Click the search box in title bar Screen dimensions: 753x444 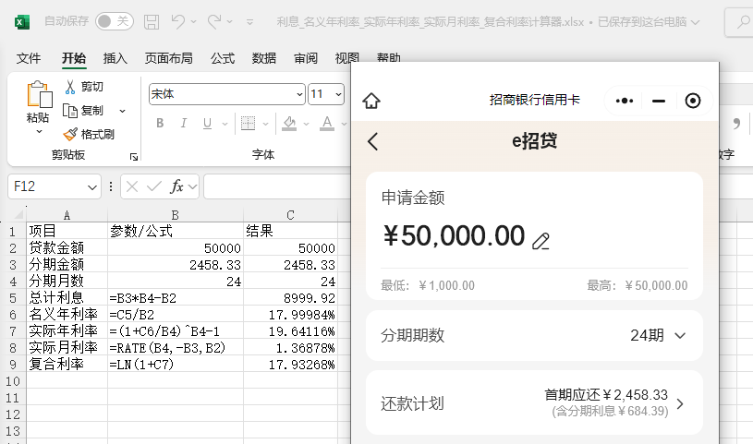pyautogui.click(x=738, y=22)
